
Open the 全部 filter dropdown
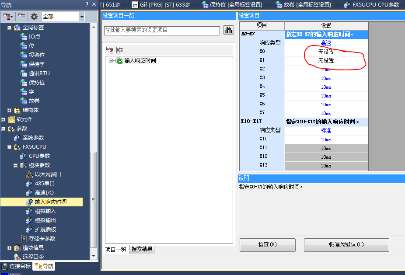(x=81, y=17)
